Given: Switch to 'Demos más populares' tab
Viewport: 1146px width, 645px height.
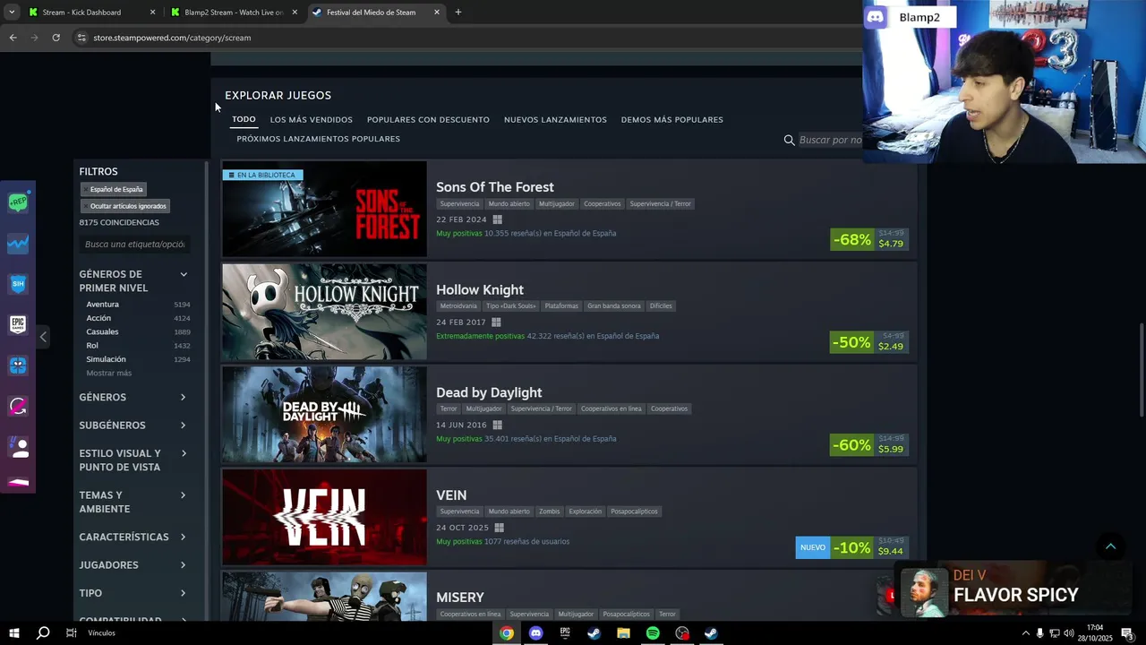Looking at the screenshot, I should [672, 120].
